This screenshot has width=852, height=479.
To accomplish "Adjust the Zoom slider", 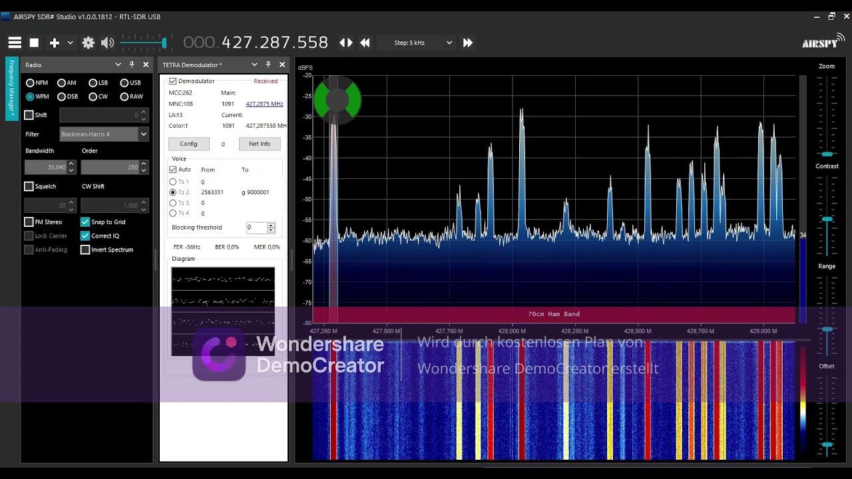I will coord(827,116).
